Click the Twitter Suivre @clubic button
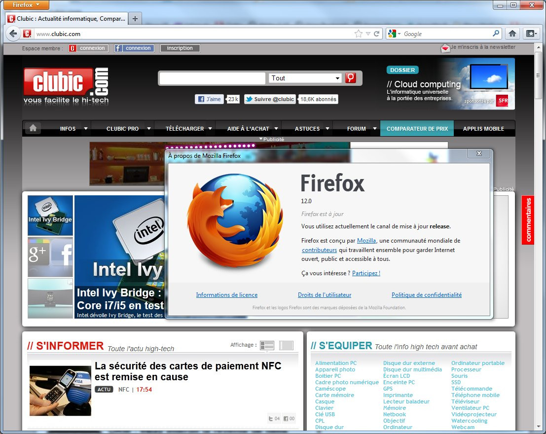This screenshot has width=546, height=434. coord(270,99)
